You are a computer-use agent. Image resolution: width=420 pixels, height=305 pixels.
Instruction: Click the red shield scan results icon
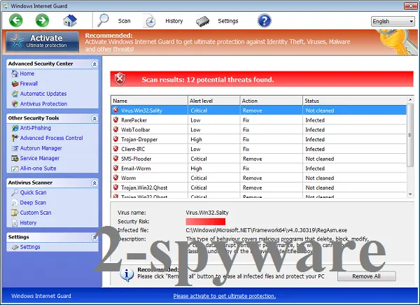tap(120, 79)
